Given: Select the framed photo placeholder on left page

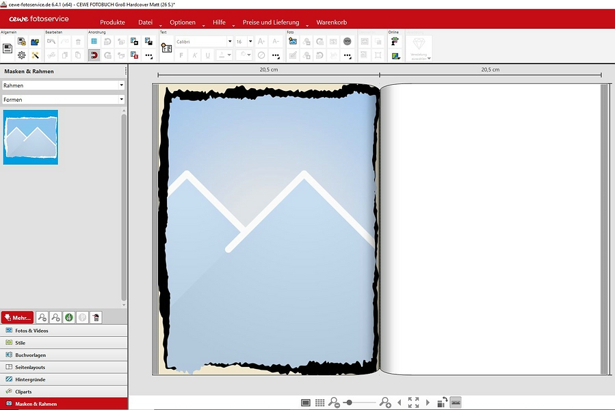Looking at the screenshot, I should pos(269,230).
